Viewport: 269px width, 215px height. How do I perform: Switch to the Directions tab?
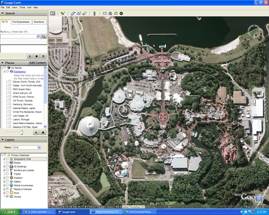(39, 22)
